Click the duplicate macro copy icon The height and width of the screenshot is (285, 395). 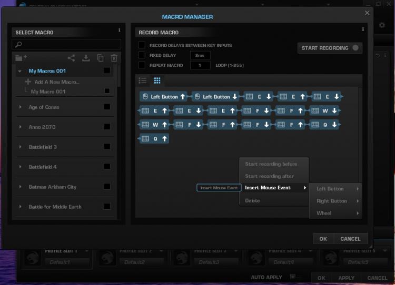coord(100,58)
